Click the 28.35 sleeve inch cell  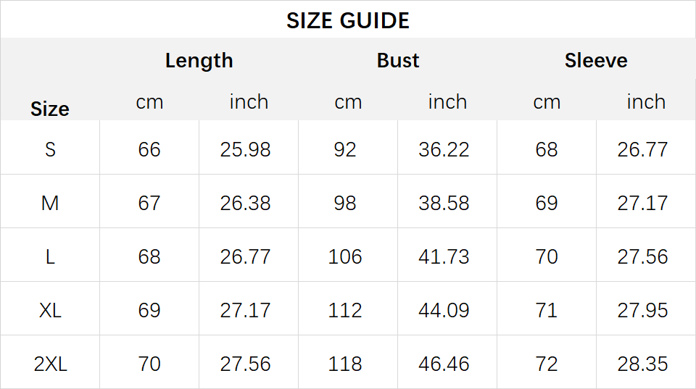point(642,364)
